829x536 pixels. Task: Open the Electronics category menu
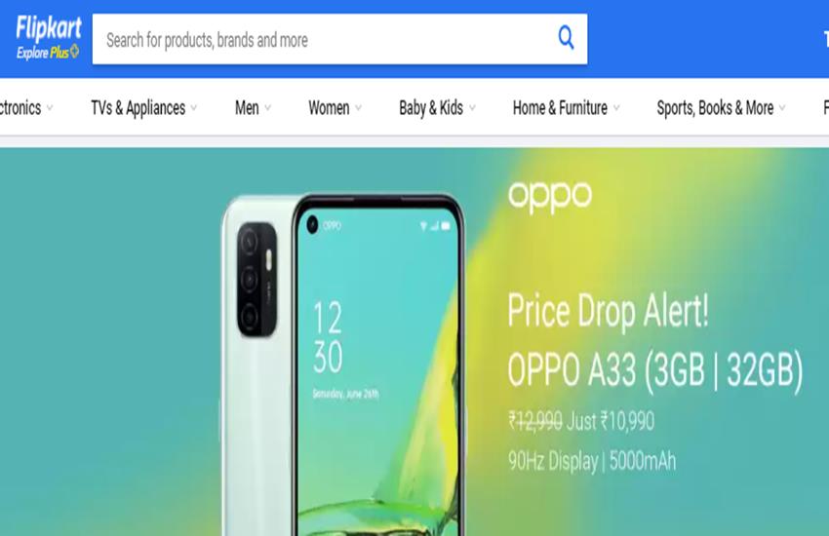(x=20, y=108)
